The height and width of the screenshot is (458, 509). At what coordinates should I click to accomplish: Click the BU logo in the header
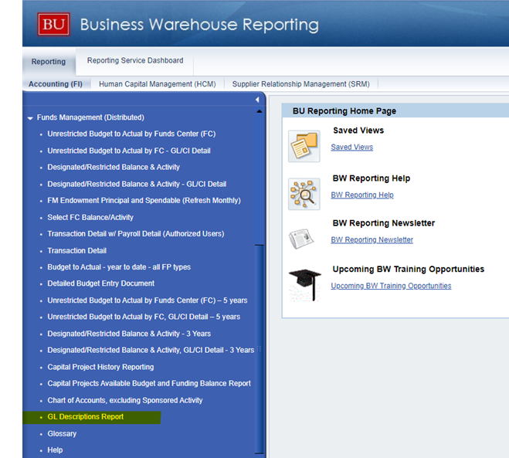click(53, 24)
